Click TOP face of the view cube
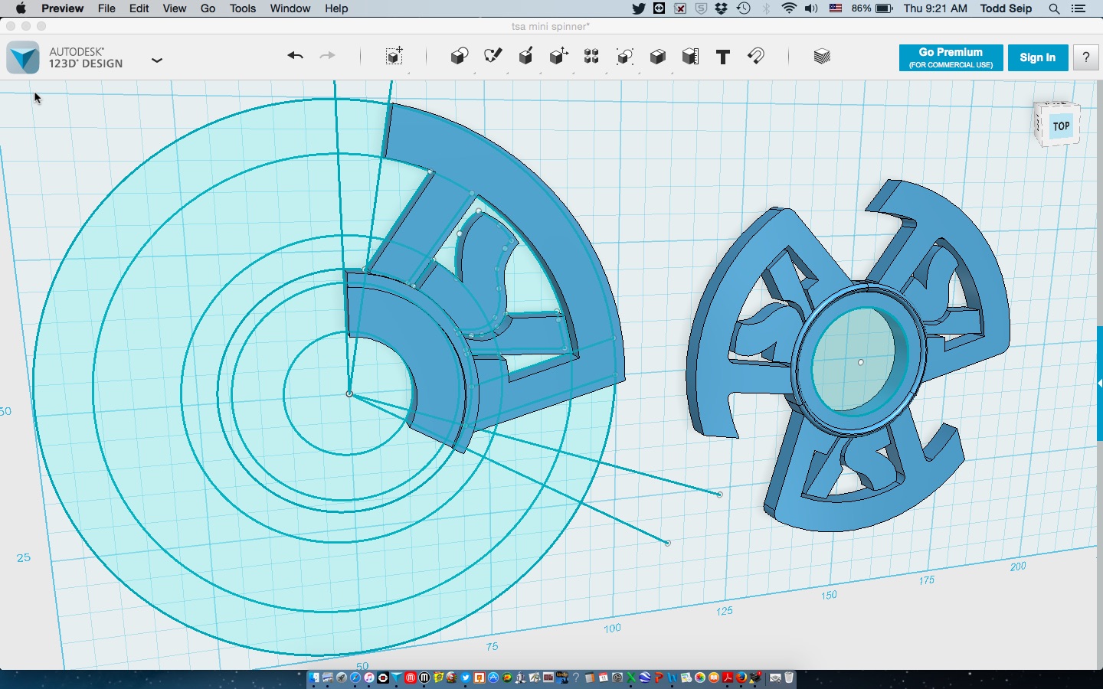The width and height of the screenshot is (1103, 689). point(1061,126)
